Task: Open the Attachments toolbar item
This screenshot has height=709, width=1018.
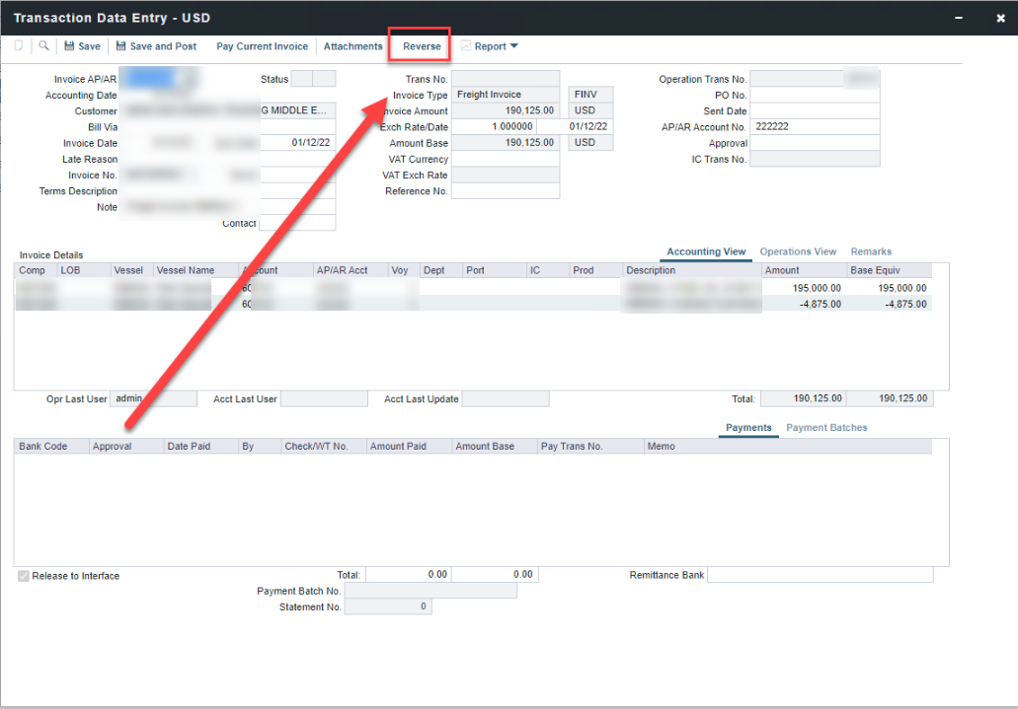Action: coord(352,46)
